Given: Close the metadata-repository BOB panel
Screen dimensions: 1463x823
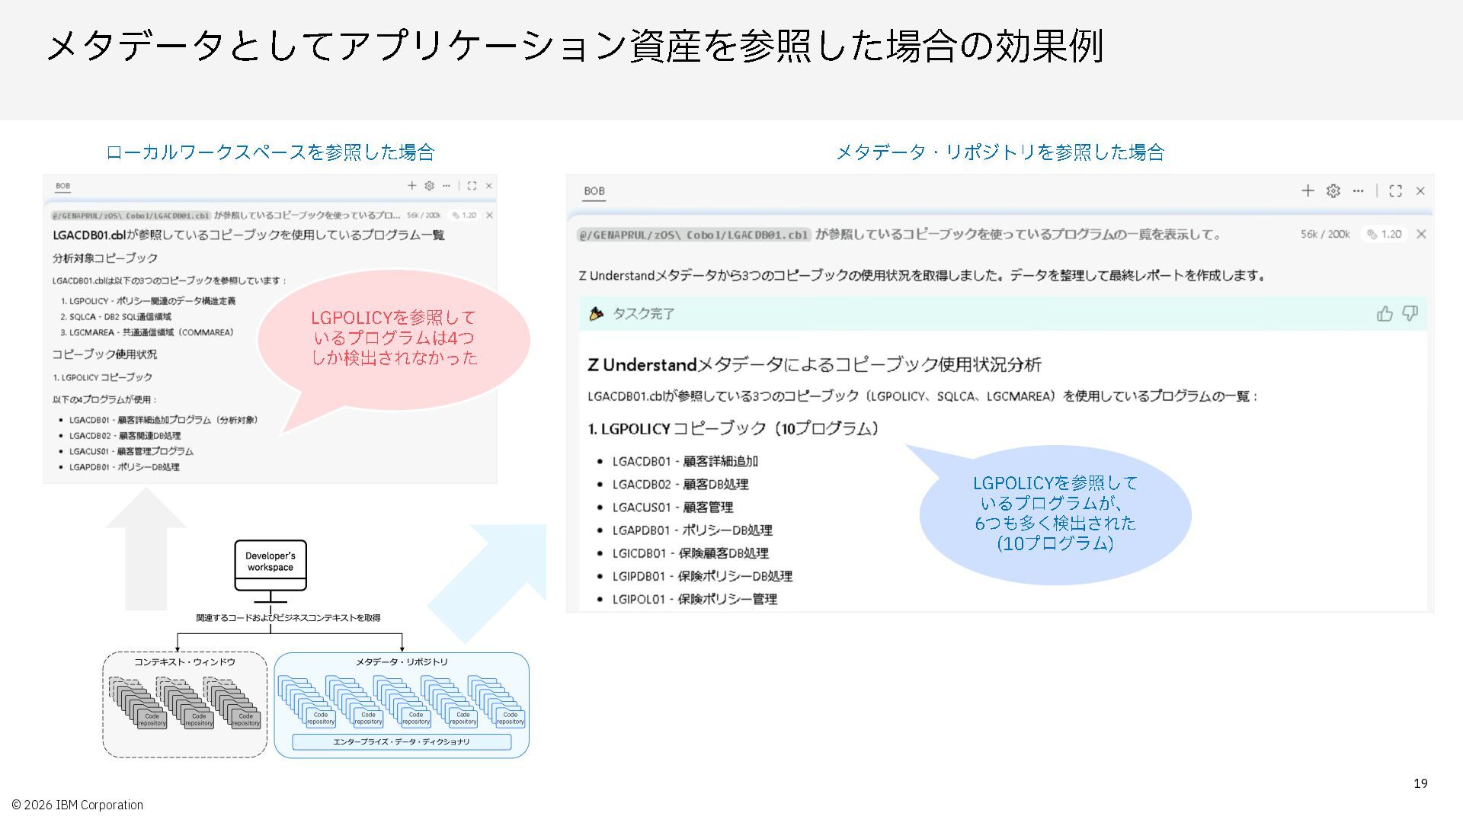Looking at the screenshot, I should point(1420,191).
